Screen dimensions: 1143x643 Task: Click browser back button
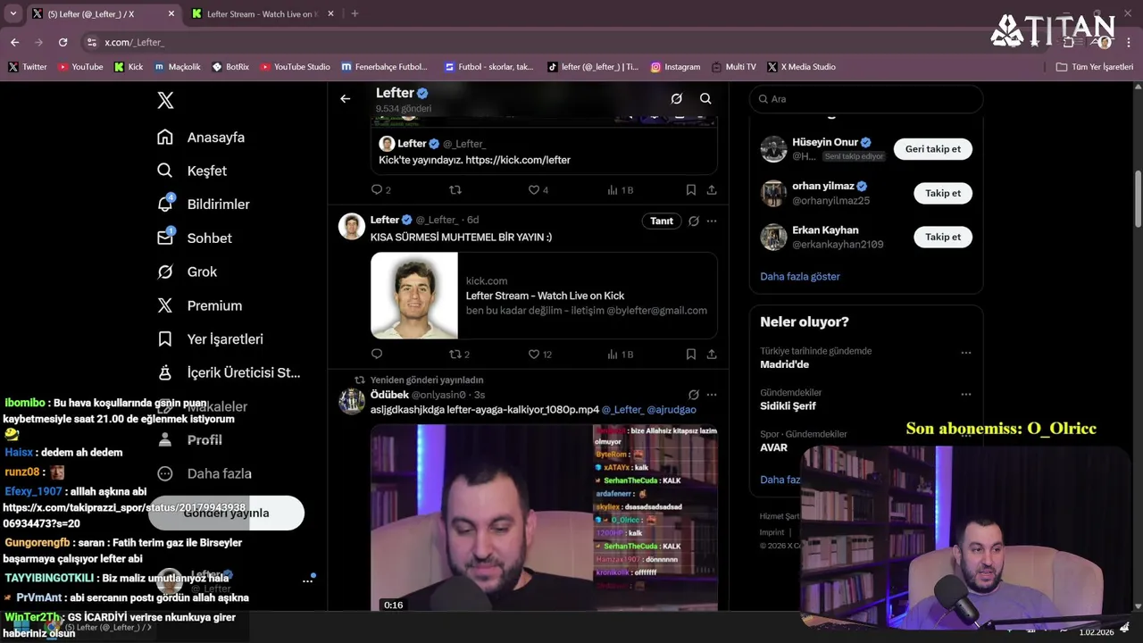tap(14, 42)
